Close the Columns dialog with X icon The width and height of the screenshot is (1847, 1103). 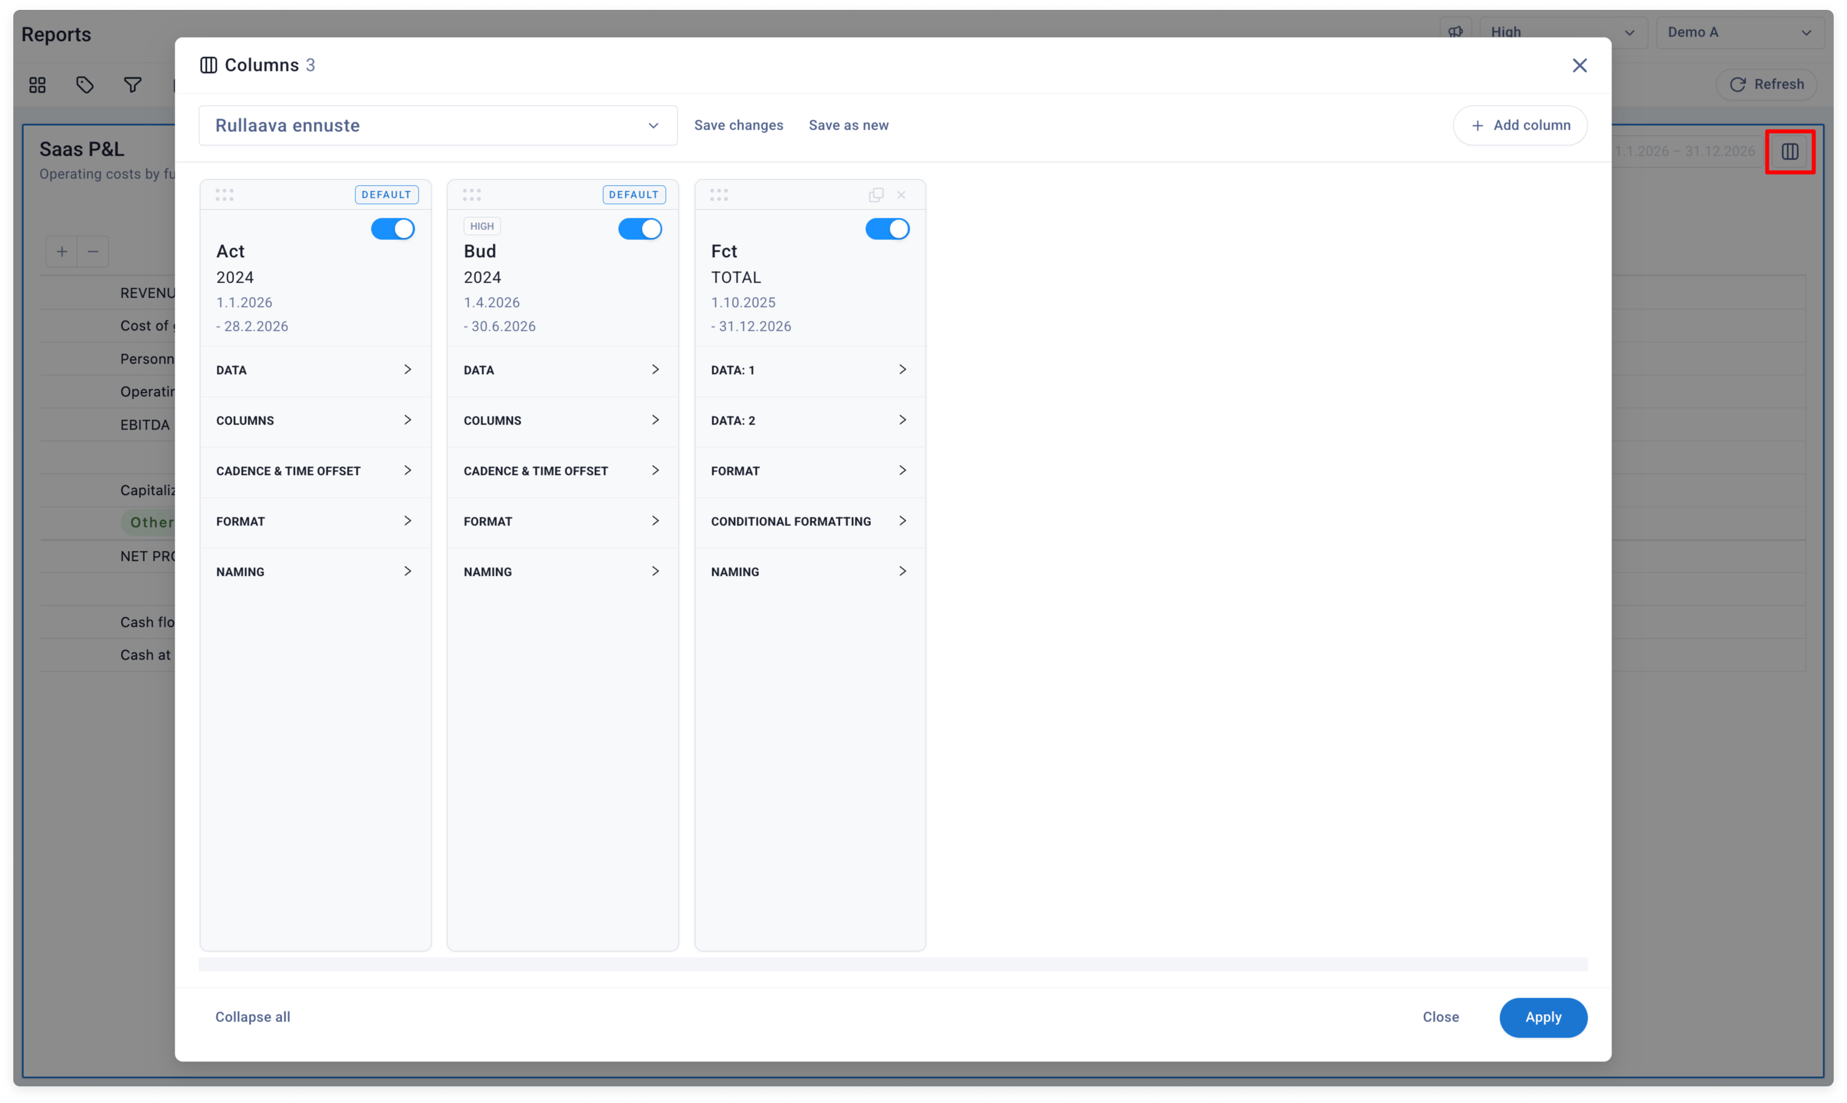(x=1579, y=65)
